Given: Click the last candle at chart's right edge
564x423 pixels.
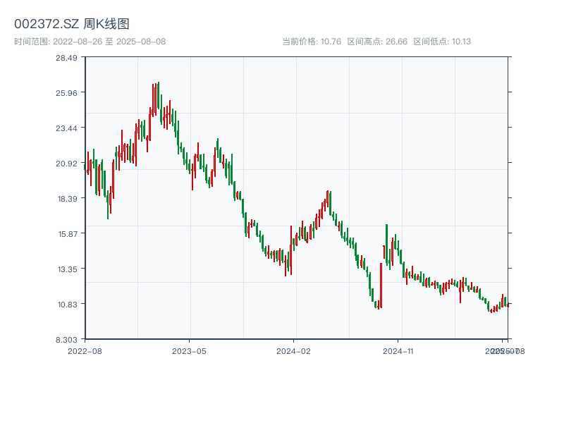Looking at the screenshot, I should coord(508,305).
